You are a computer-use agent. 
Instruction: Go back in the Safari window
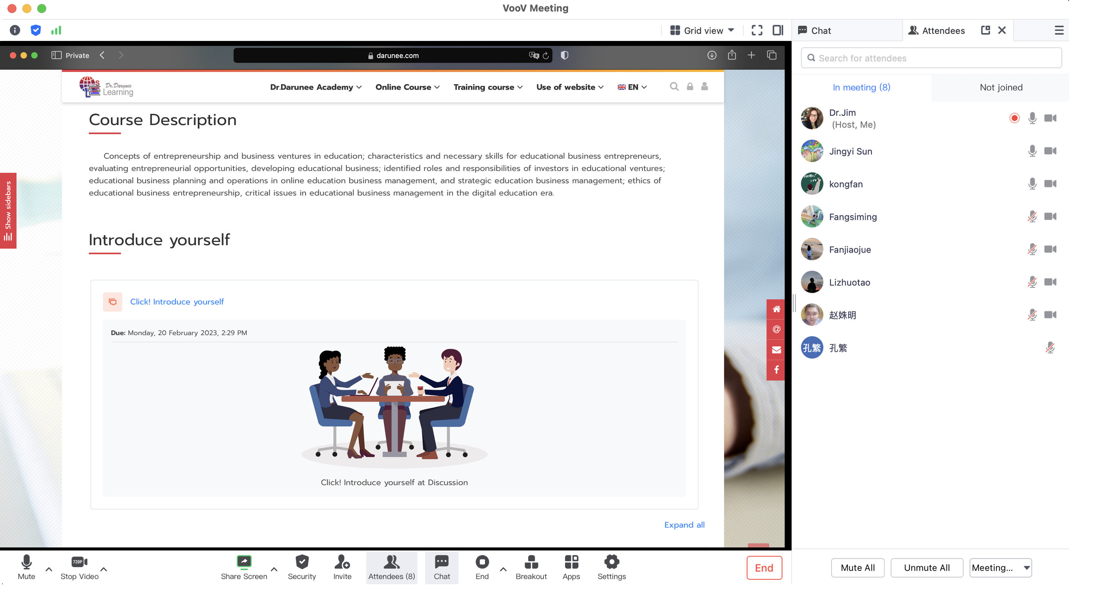tap(102, 55)
